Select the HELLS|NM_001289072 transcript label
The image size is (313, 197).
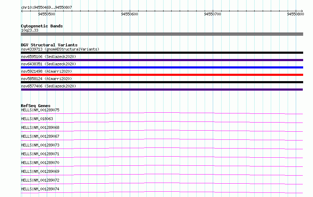click(x=40, y=180)
